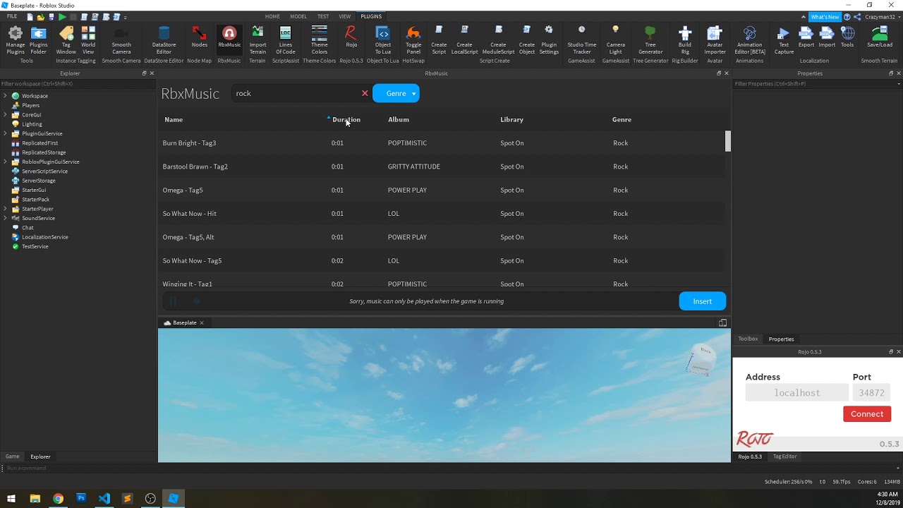Click Create LocalScript in ribbon
The image size is (903, 508).
464,41
